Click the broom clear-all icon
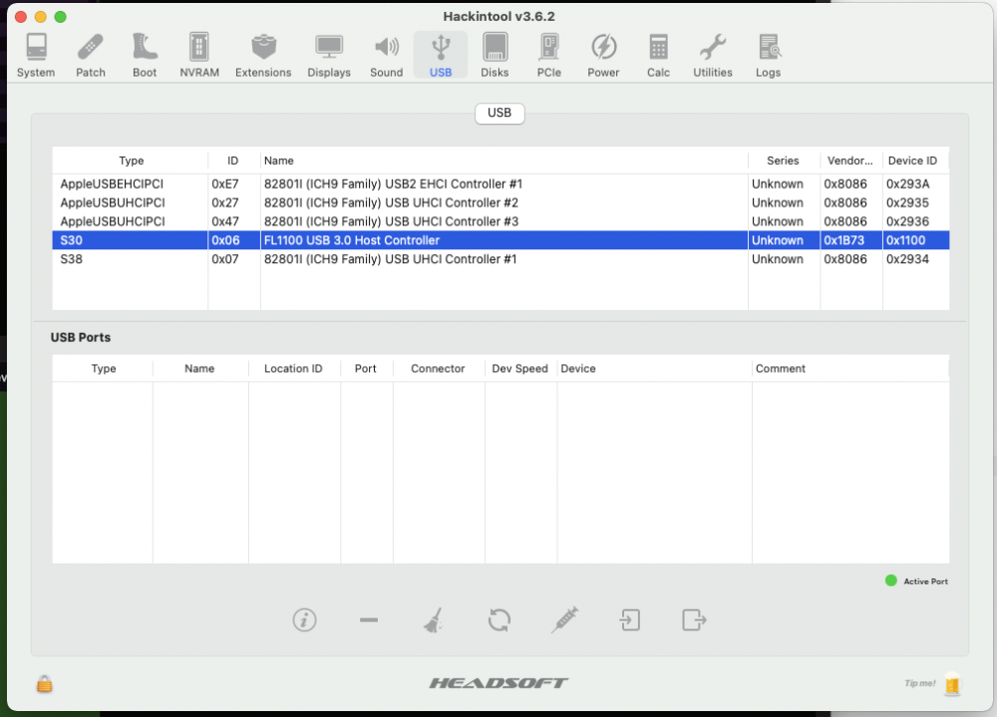This screenshot has width=997, height=717. (x=434, y=619)
